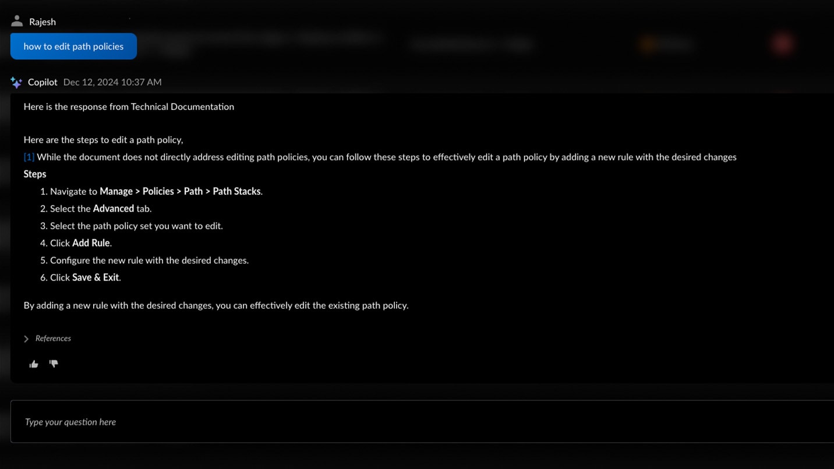Click the bold 'Add Rule' text in step 4
The height and width of the screenshot is (469, 834).
coord(91,243)
